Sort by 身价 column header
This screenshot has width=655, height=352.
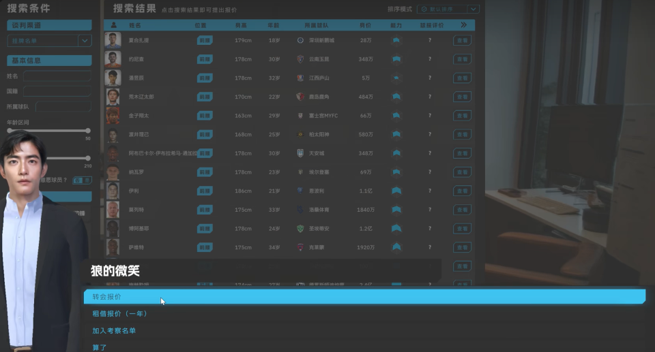pyautogui.click(x=365, y=25)
